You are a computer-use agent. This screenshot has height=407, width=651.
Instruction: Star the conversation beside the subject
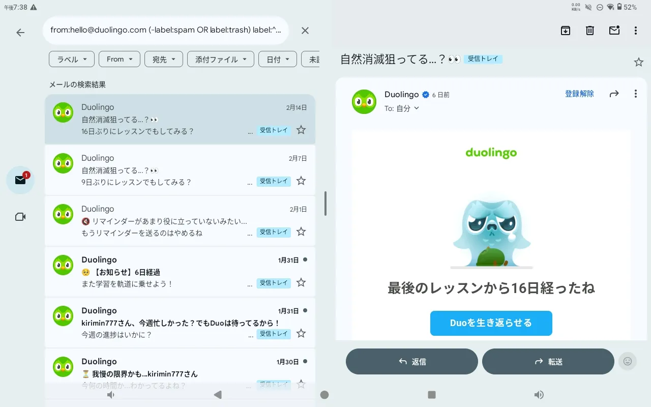[x=639, y=62]
